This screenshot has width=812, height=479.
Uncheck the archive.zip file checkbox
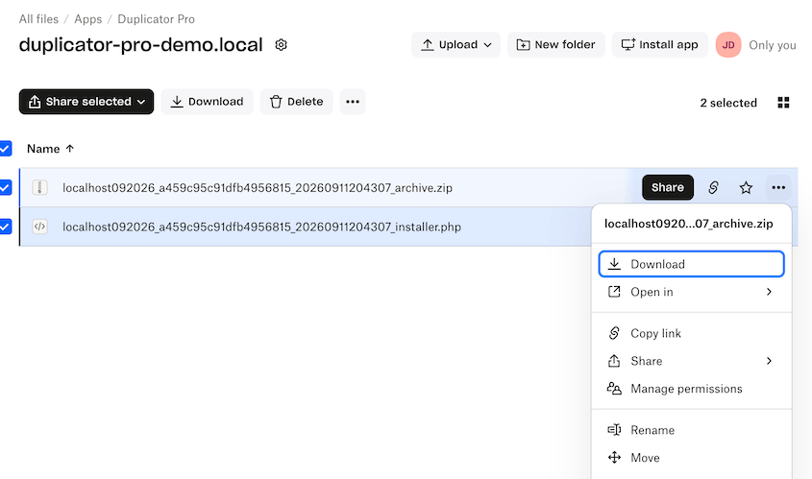(x=5, y=187)
